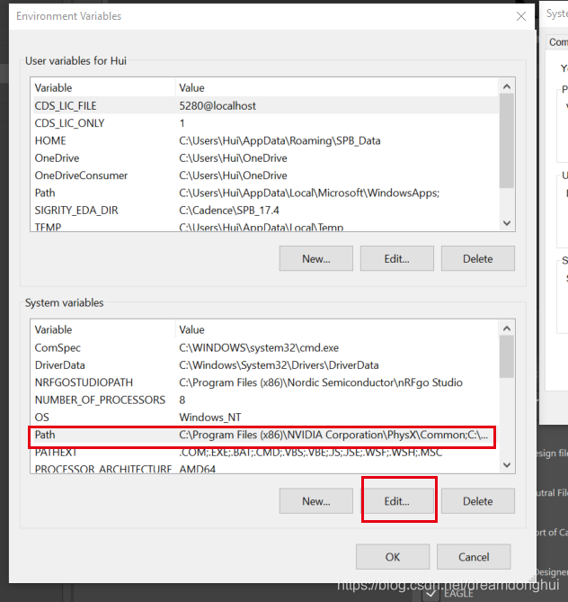Click system variables scrollbar up arrow
The image size is (568, 602).
pos(507,328)
